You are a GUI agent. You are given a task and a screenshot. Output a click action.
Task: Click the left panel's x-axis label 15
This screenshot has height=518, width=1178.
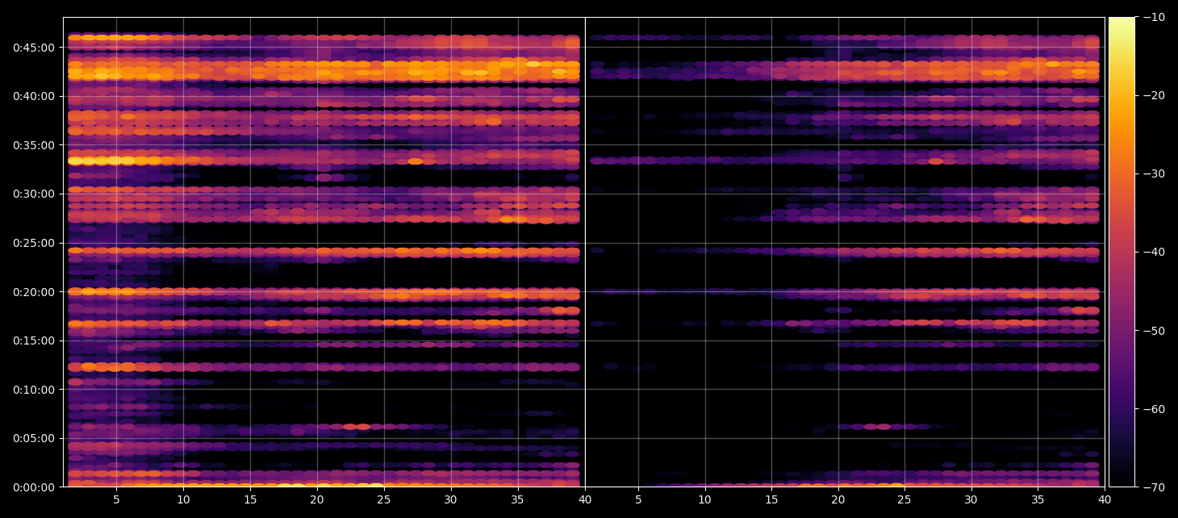(x=250, y=500)
